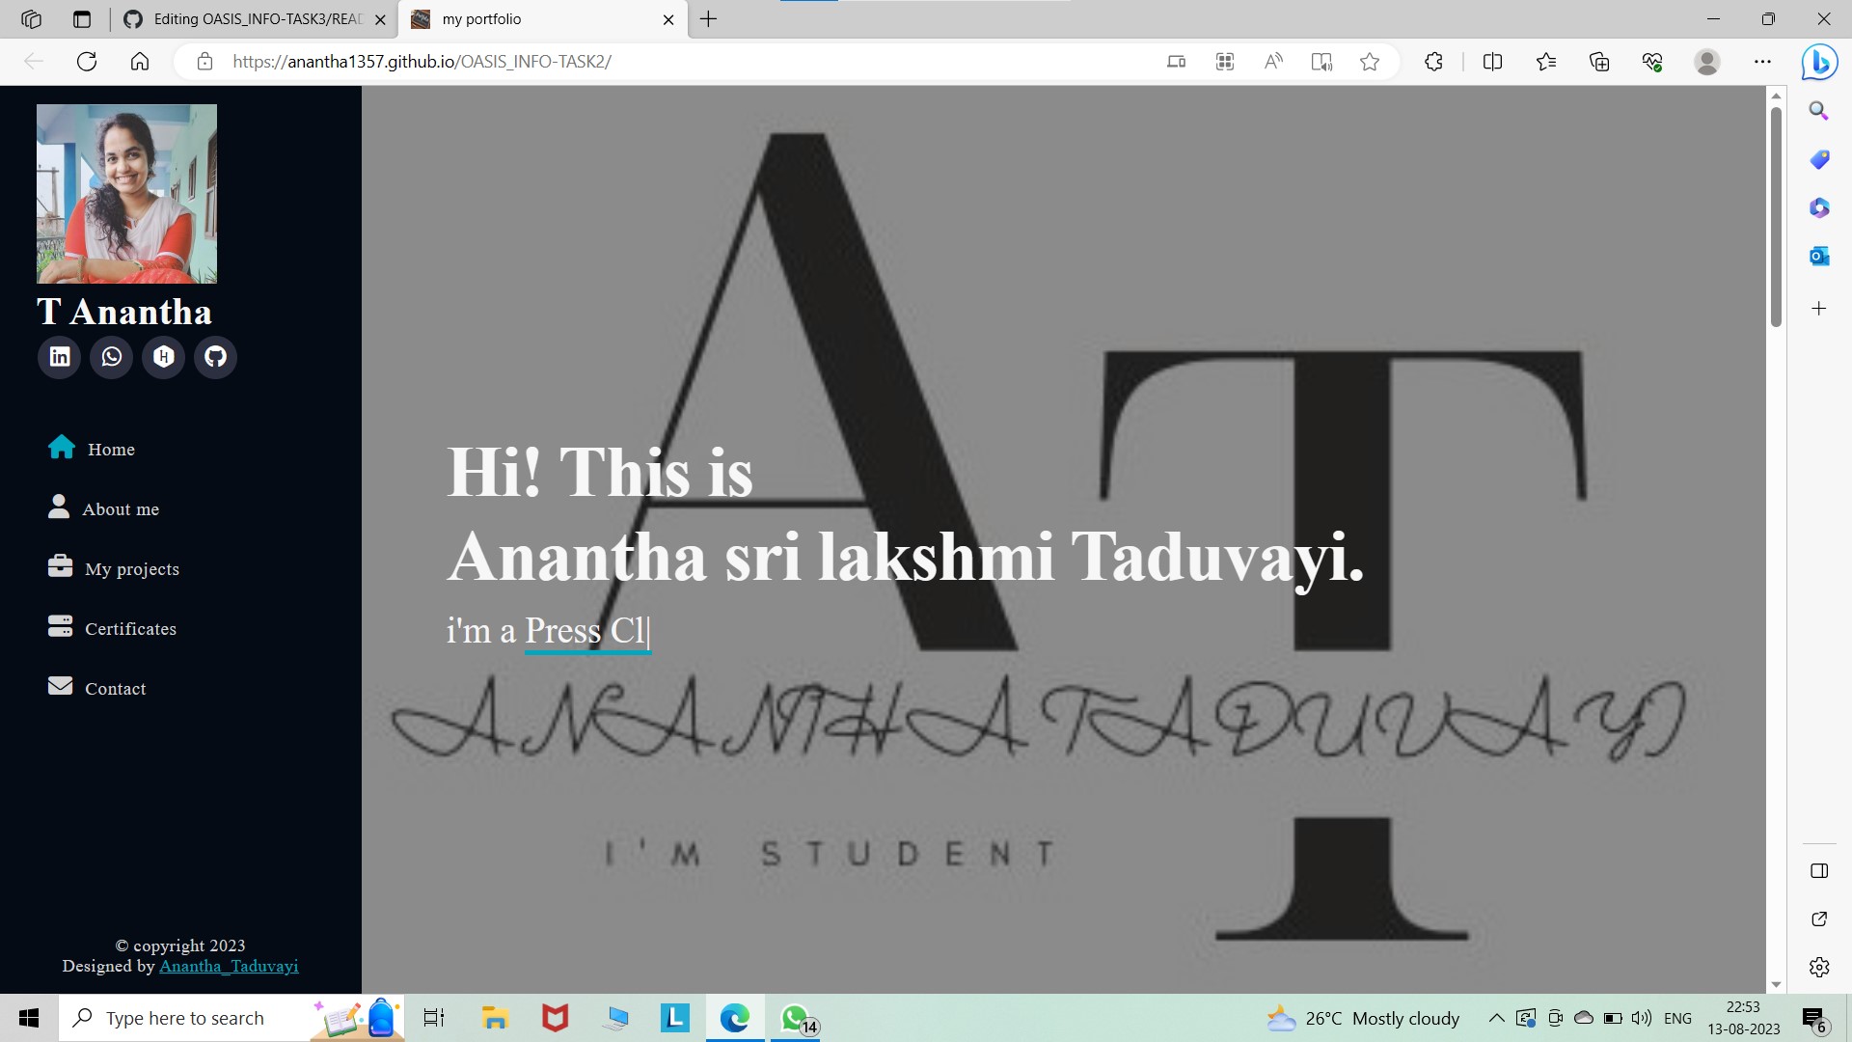Launch WhatsApp from the taskbar
1852x1042 pixels.
(x=795, y=1017)
